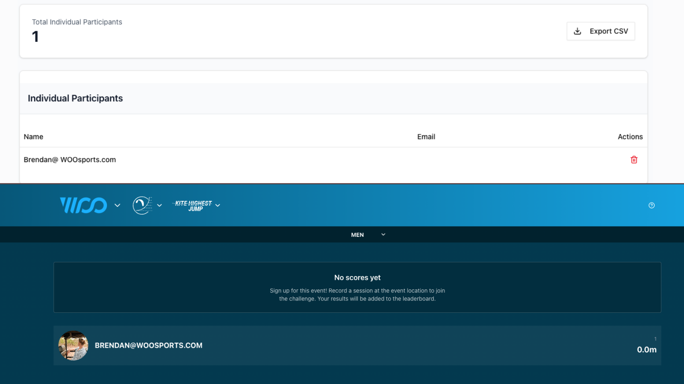The height and width of the screenshot is (384, 684).
Task: Click the 0.0m score value
Action: click(x=647, y=349)
